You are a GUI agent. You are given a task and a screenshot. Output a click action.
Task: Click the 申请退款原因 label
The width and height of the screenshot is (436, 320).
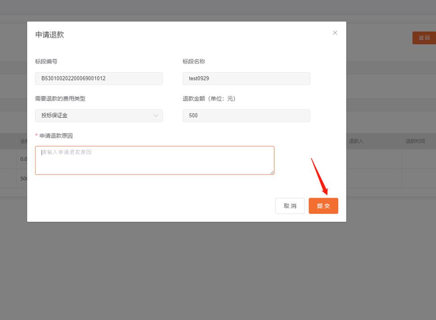[x=56, y=136]
